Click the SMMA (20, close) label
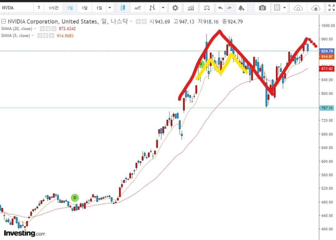 tap(17, 29)
